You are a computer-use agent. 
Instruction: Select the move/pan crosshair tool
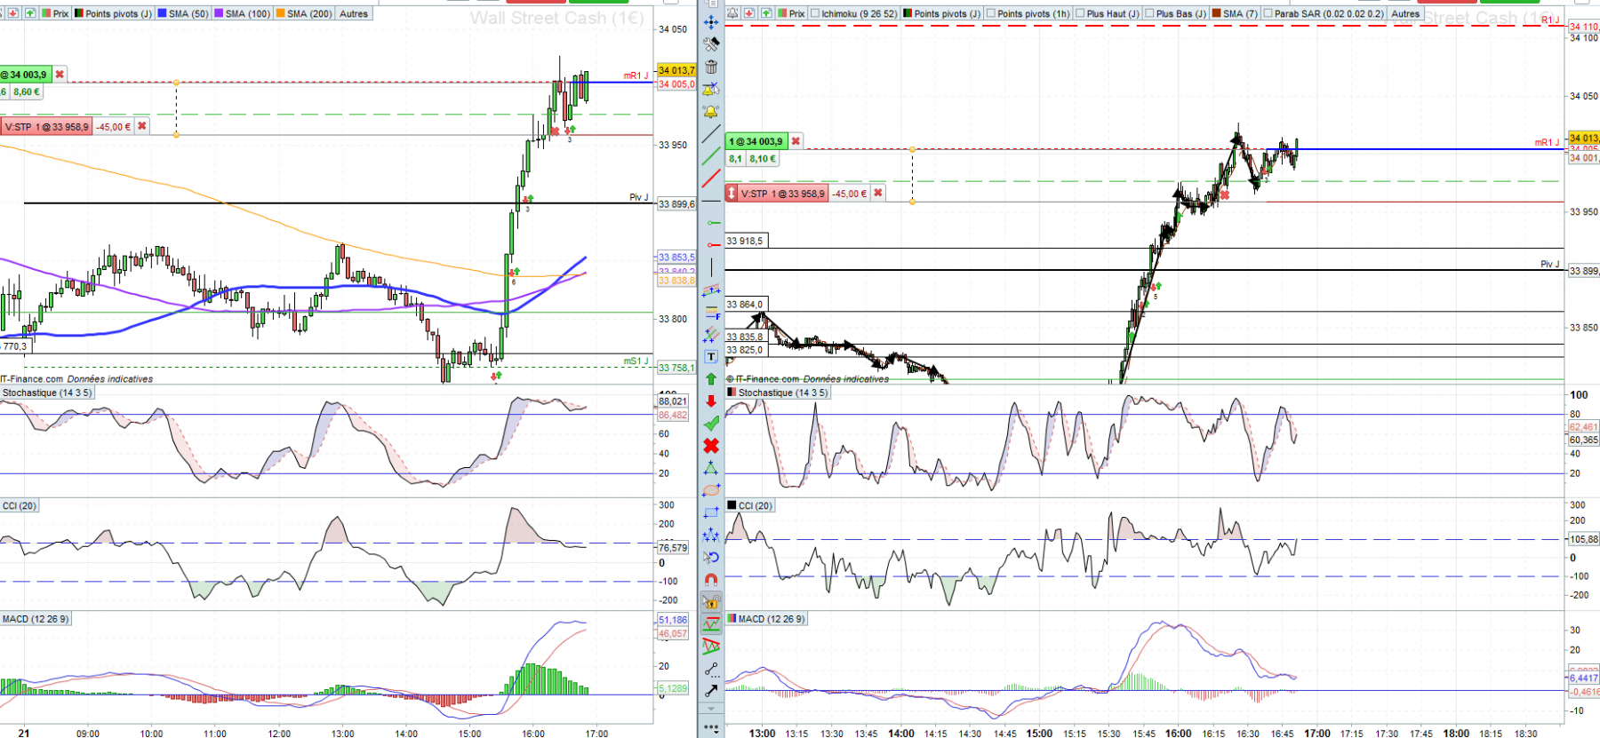pos(711,22)
